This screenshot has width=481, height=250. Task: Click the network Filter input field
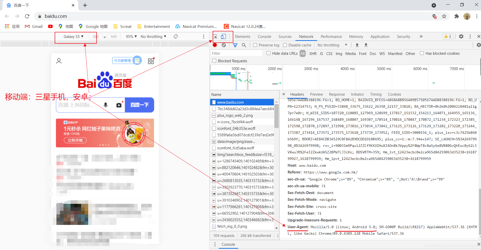tap(237, 53)
